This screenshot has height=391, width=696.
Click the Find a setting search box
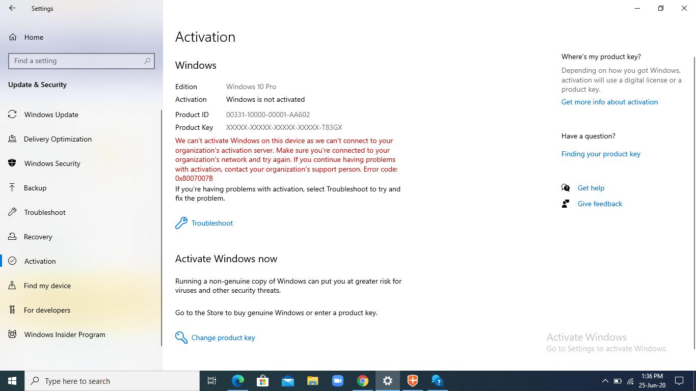(x=82, y=61)
